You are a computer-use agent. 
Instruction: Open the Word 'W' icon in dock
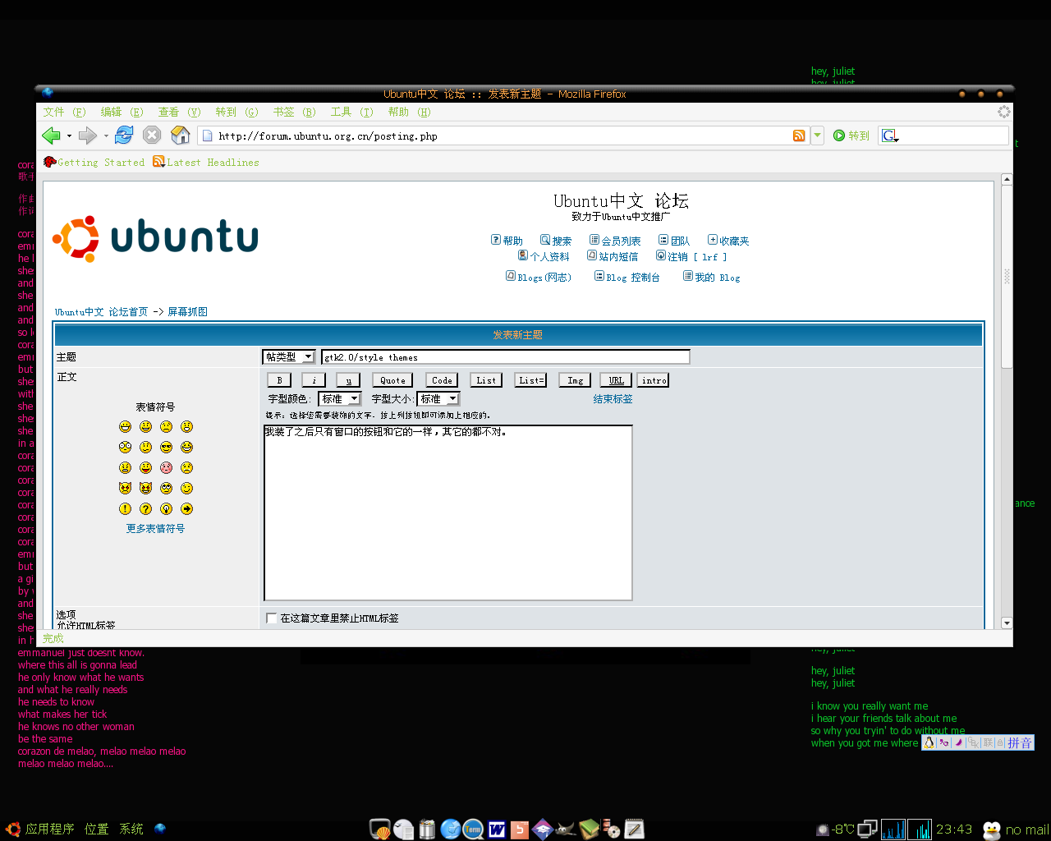pyautogui.click(x=497, y=830)
